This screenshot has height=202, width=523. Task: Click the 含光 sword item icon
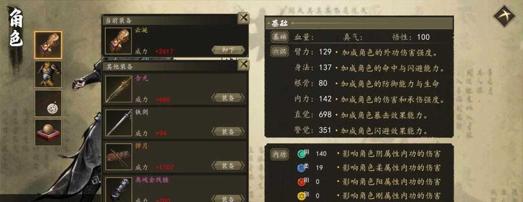pos(119,89)
